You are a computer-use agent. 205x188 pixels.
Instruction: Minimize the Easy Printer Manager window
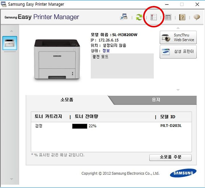pyautogui.click(x=167, y=5)
